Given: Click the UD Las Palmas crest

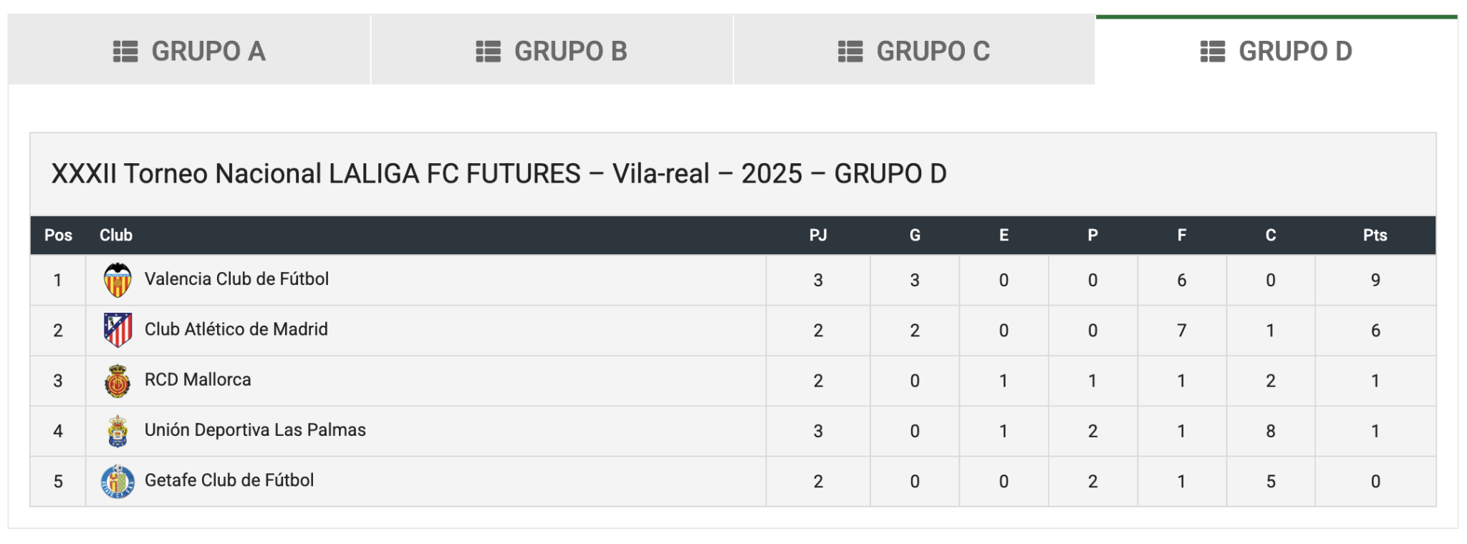Looking at the screenshot, I should (x=117, y=431).
